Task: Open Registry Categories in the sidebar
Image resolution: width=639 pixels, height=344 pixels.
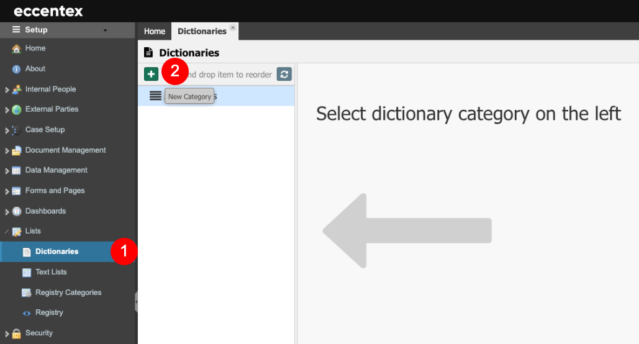Action: (x=68, y=292)
